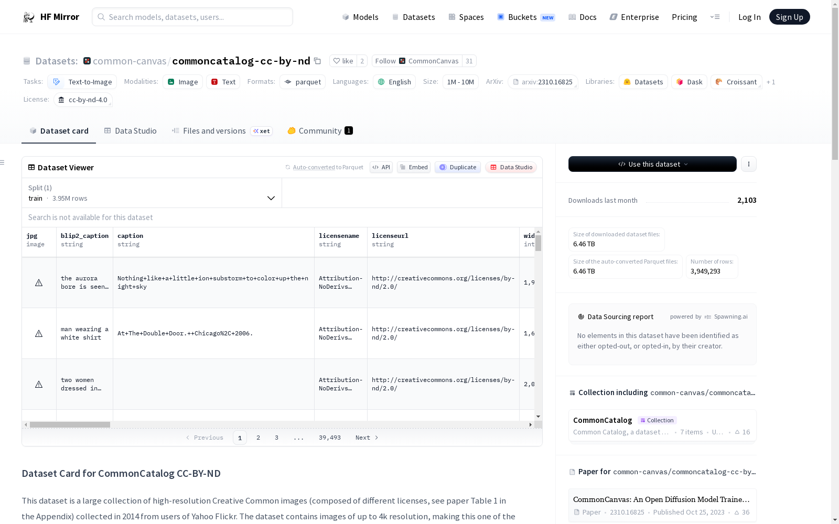The height and width of the screenshot is (524, 839).
Task: Select the Text modality tag
Action: 223,82
